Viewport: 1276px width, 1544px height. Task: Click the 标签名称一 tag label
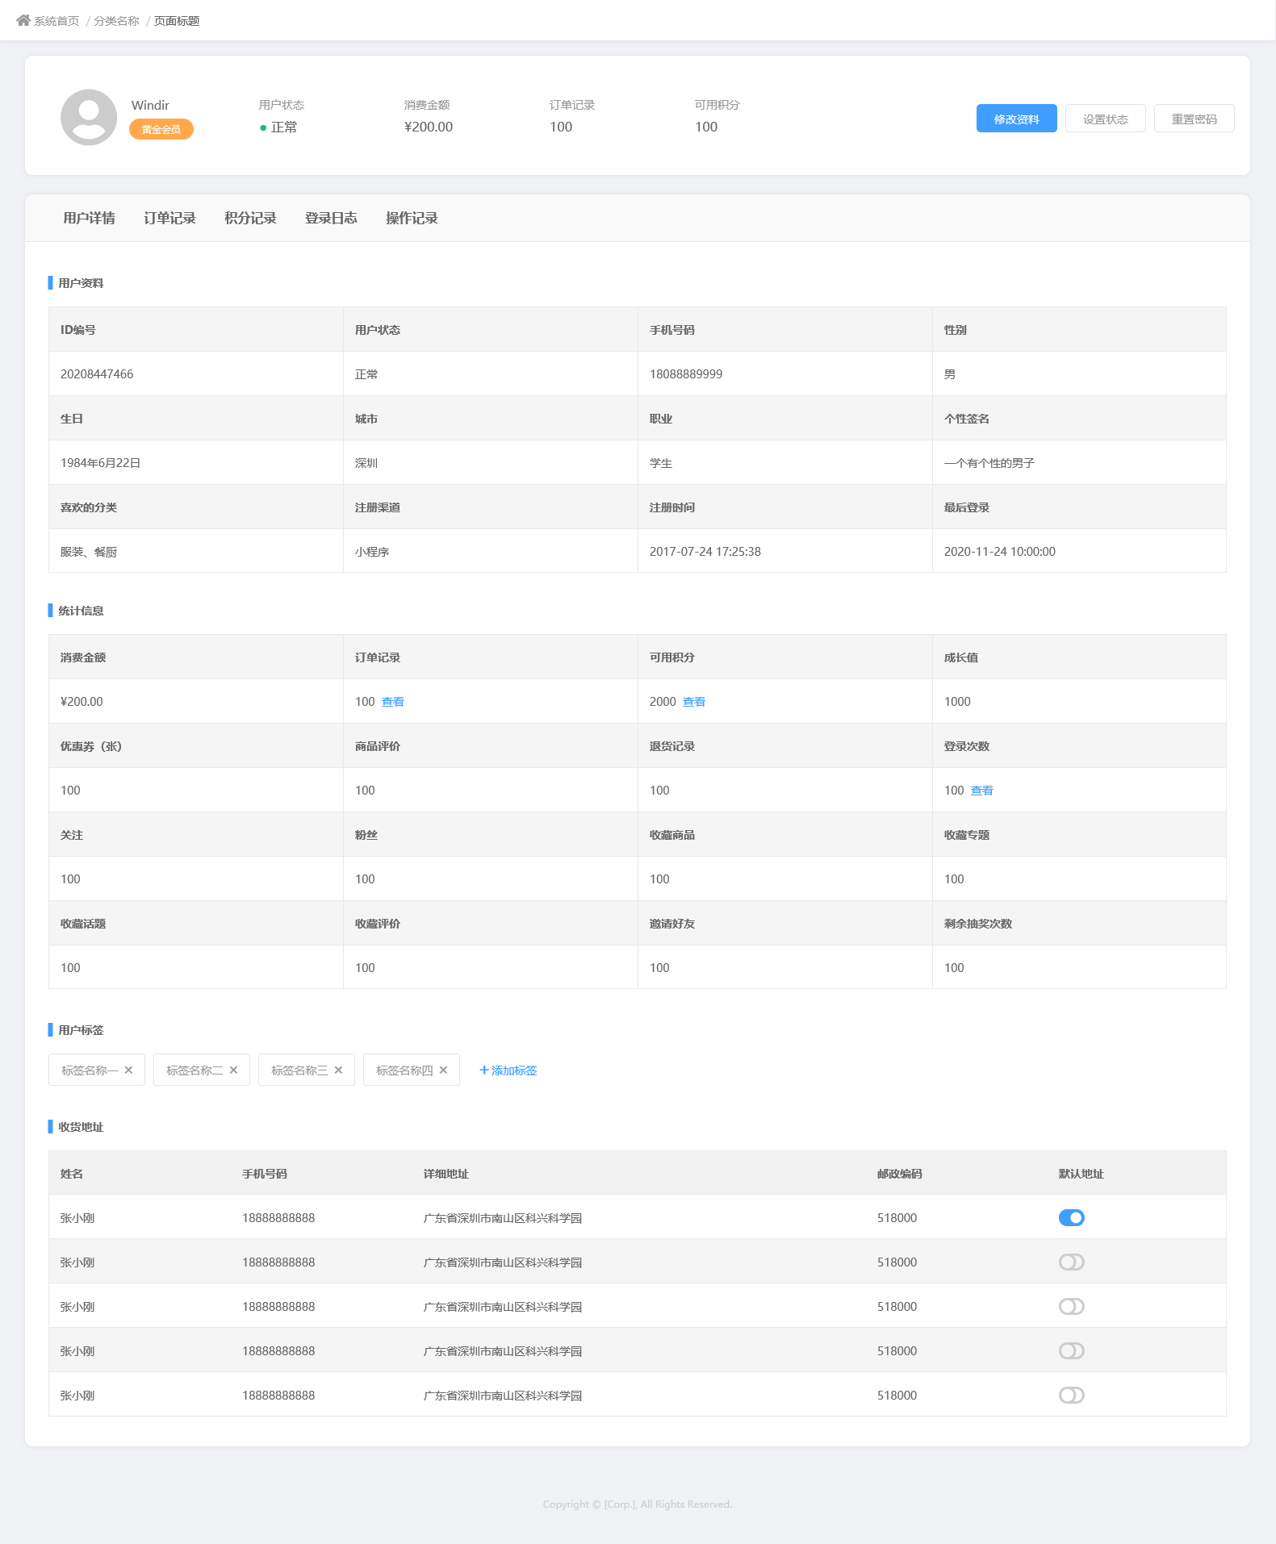pyautogui.click(x=90, y=1070)
